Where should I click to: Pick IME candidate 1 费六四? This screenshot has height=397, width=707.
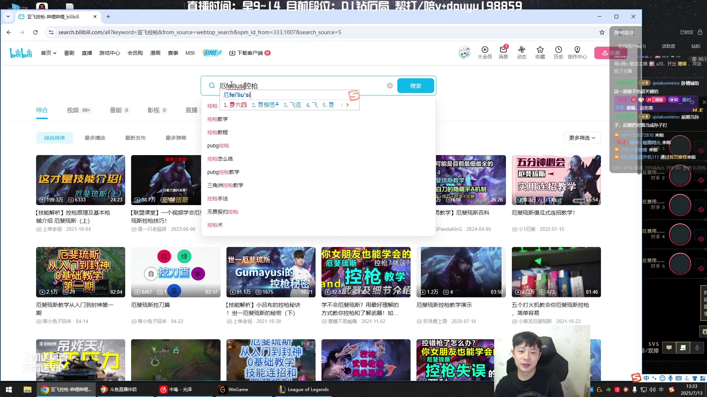pos(235,105)
